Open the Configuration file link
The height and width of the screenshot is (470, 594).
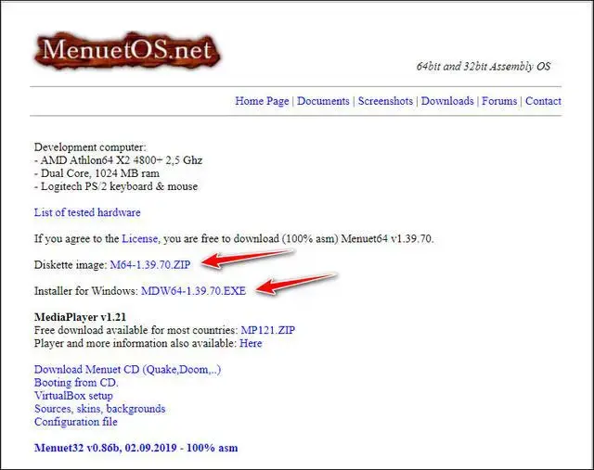(x=76, y=422)
